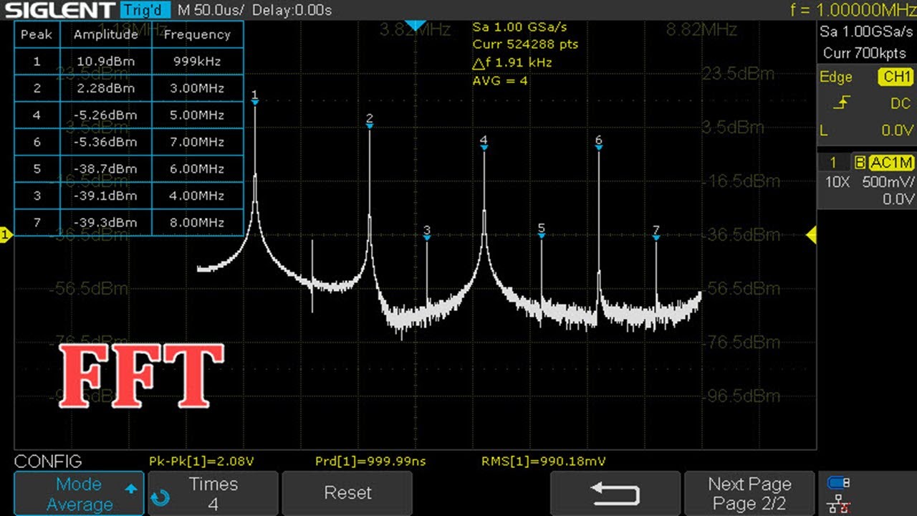Click the back arrow softkey
This screenshot has width=917, height=516.
pyautogui.click(x=615, y=494)
